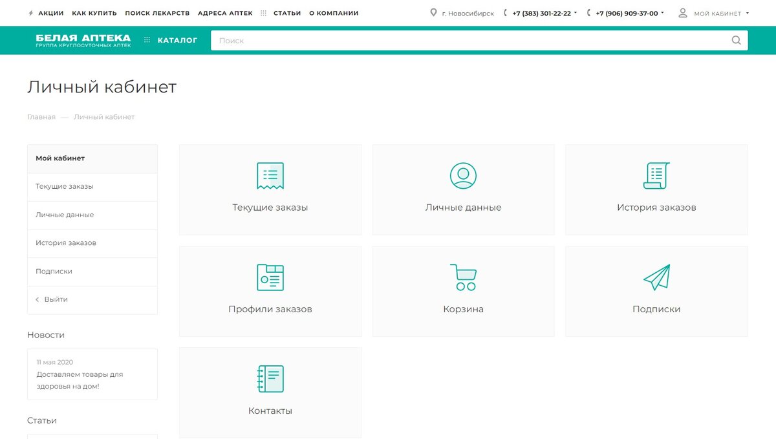The height and width of the screenshot is (439, 776).
Task: Click the grid icon beside Каталог
Action: [x=147, y=40]
